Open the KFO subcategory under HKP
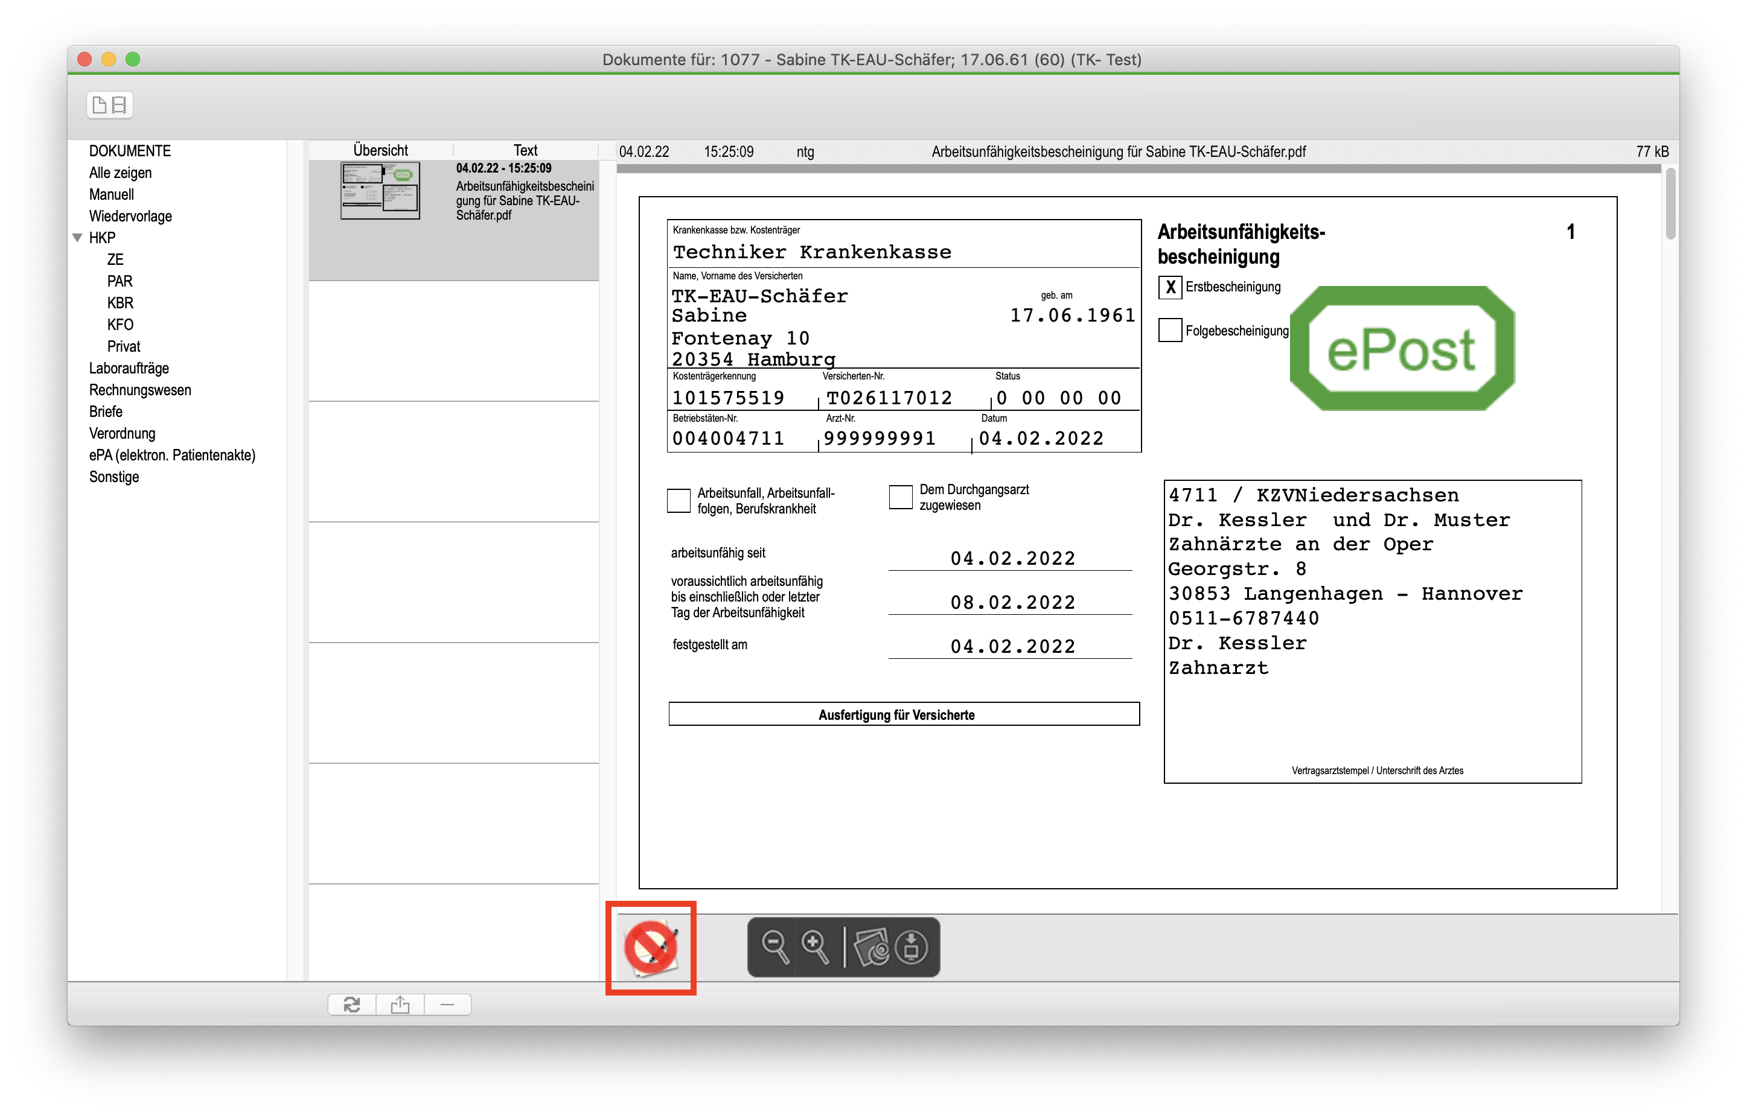This screenshot has width=1747, height=1115. pos(121,325)
